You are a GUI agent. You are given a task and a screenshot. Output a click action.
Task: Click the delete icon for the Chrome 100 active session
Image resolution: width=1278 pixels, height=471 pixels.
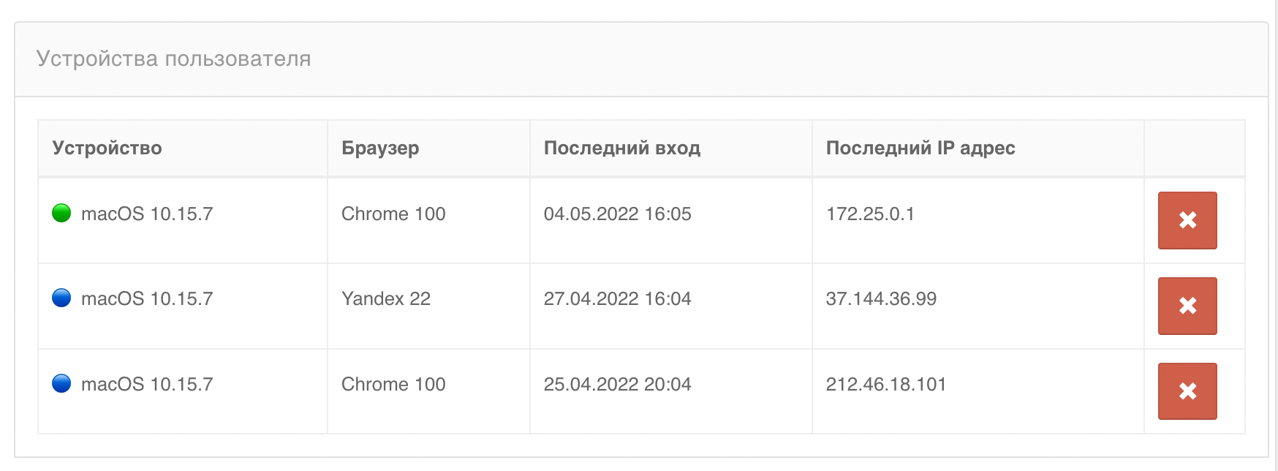pos(1186,219)
